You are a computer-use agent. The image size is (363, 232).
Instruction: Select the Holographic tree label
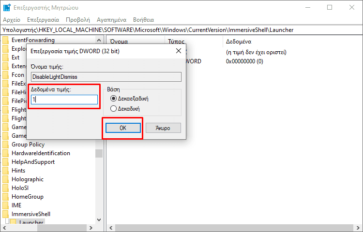[x=28, y=179]
